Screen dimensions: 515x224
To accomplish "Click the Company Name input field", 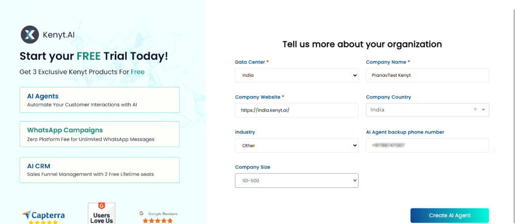I will coord(427,75).
